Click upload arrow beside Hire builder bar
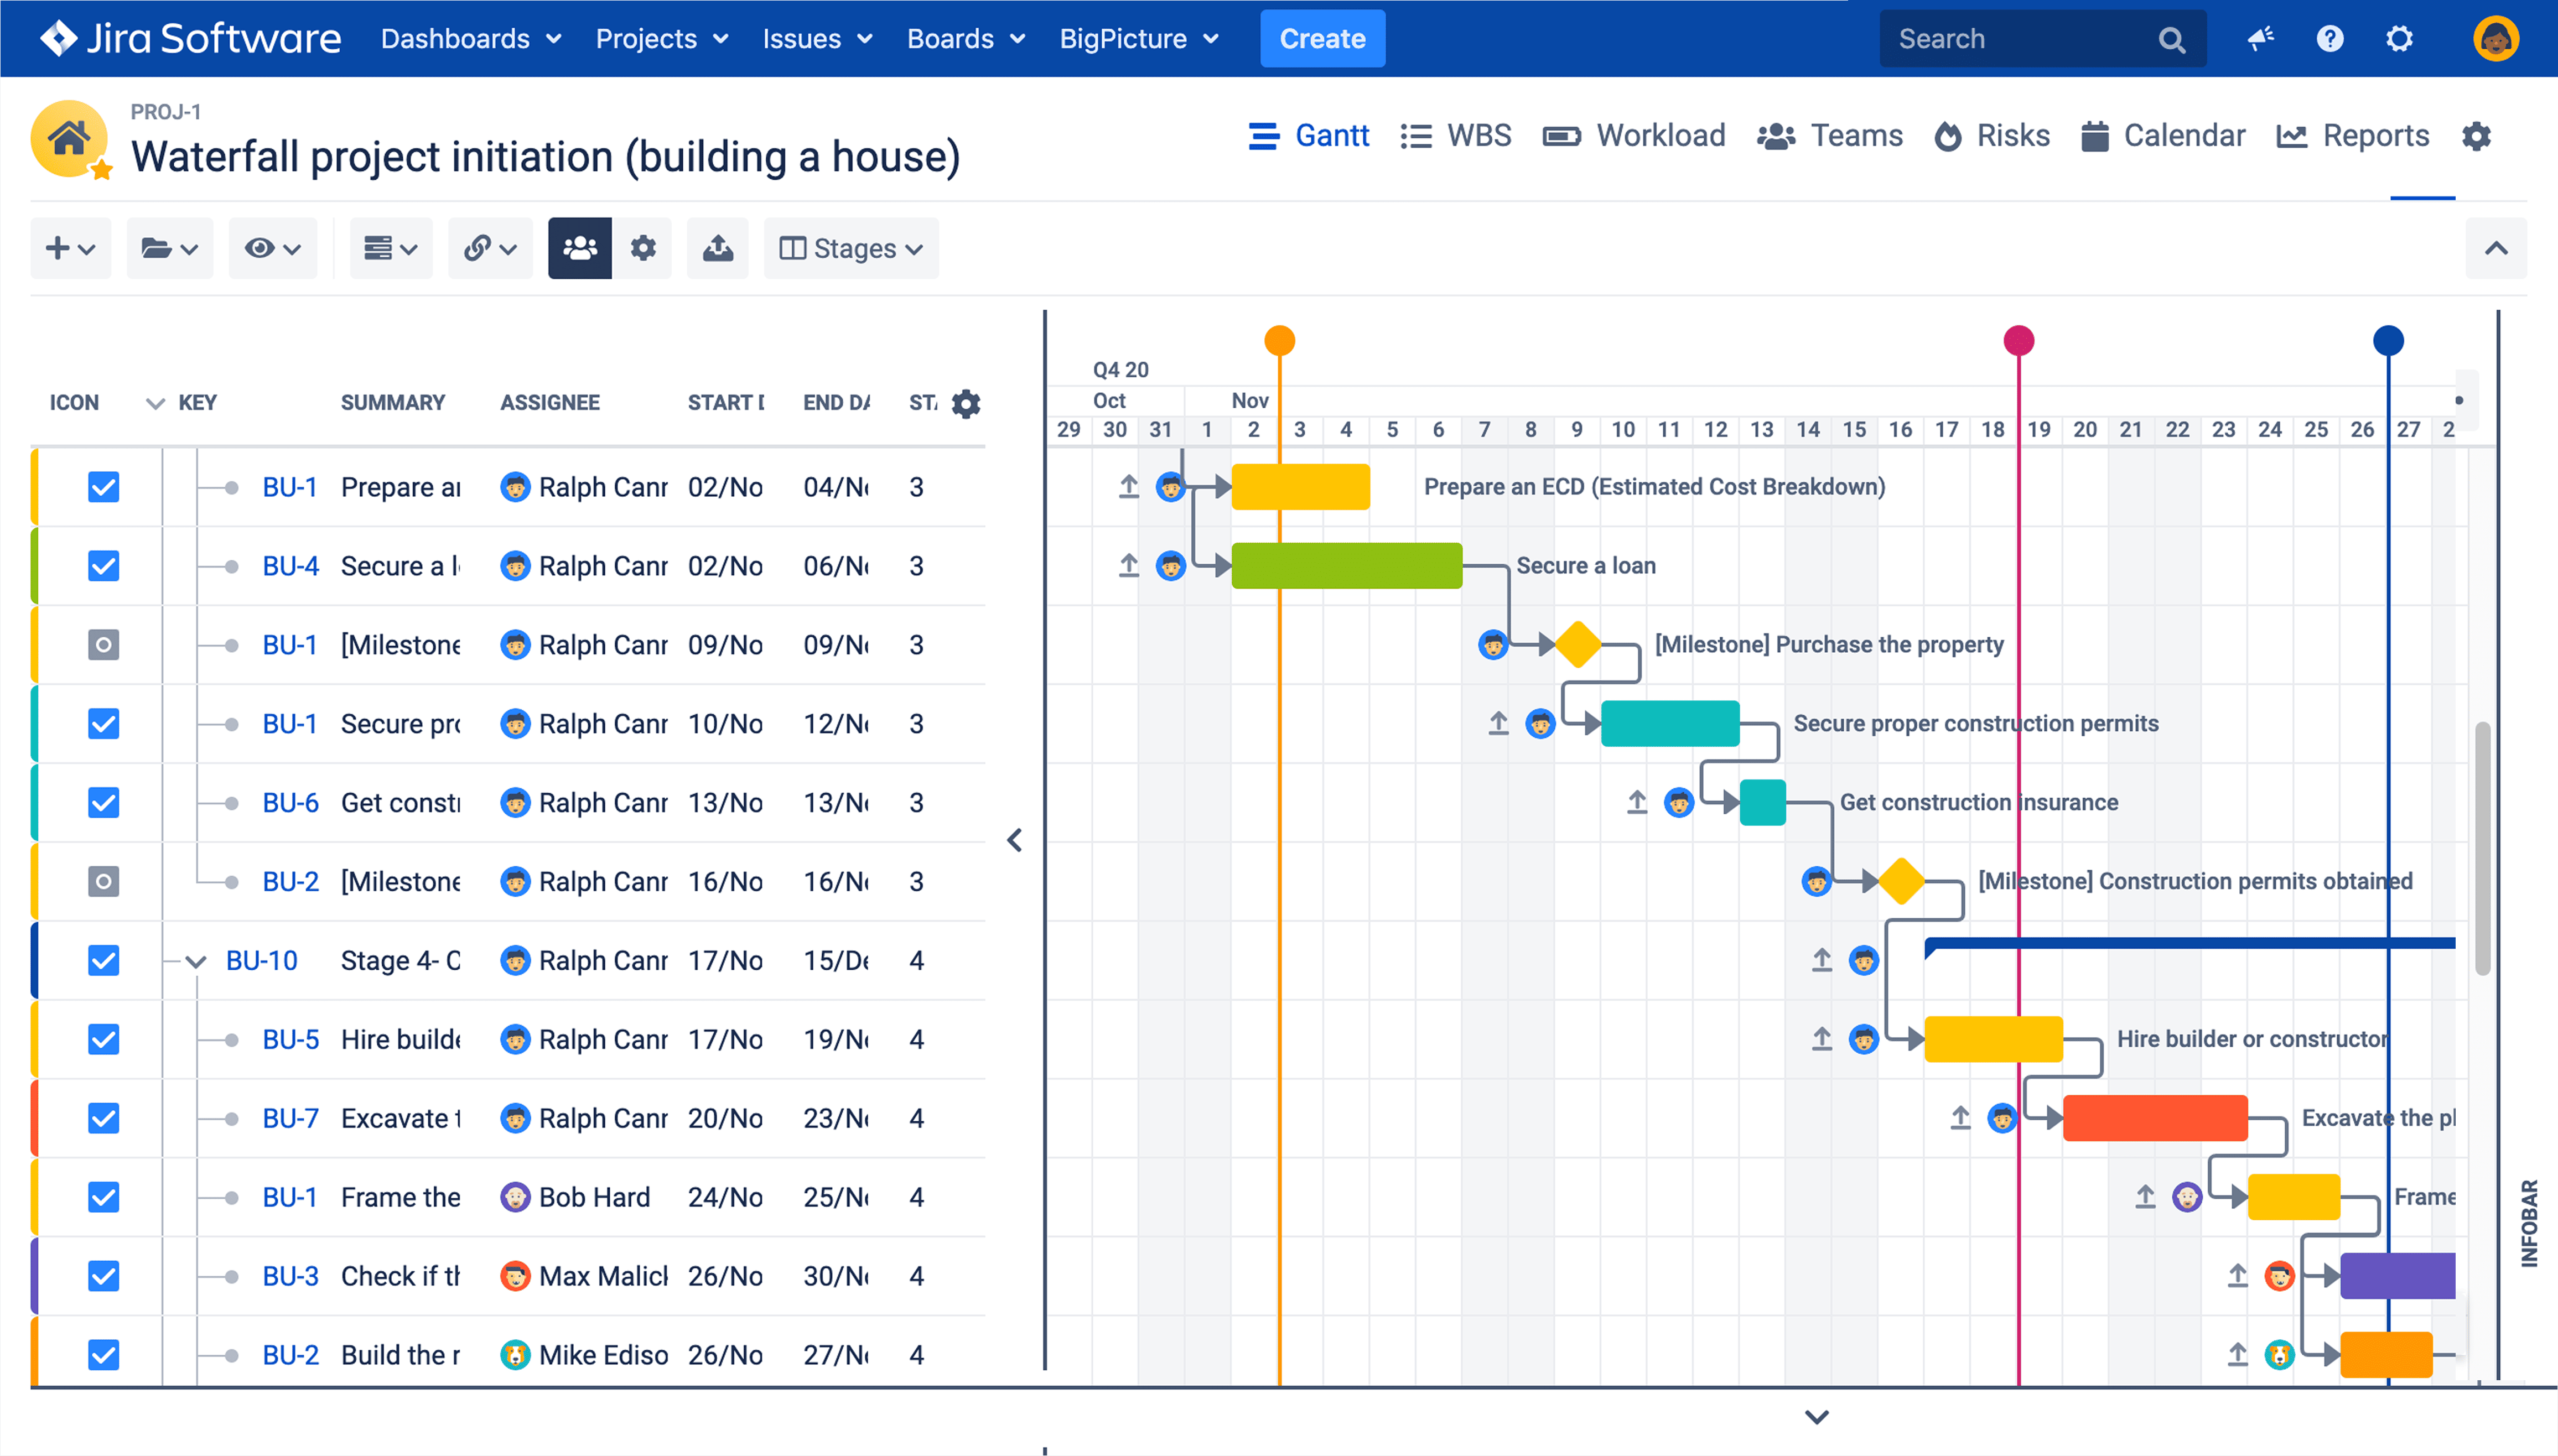Image resolution: width=2558 pixels, height=1456 pixels. pyautogui.click(x=1822, y=1039)
